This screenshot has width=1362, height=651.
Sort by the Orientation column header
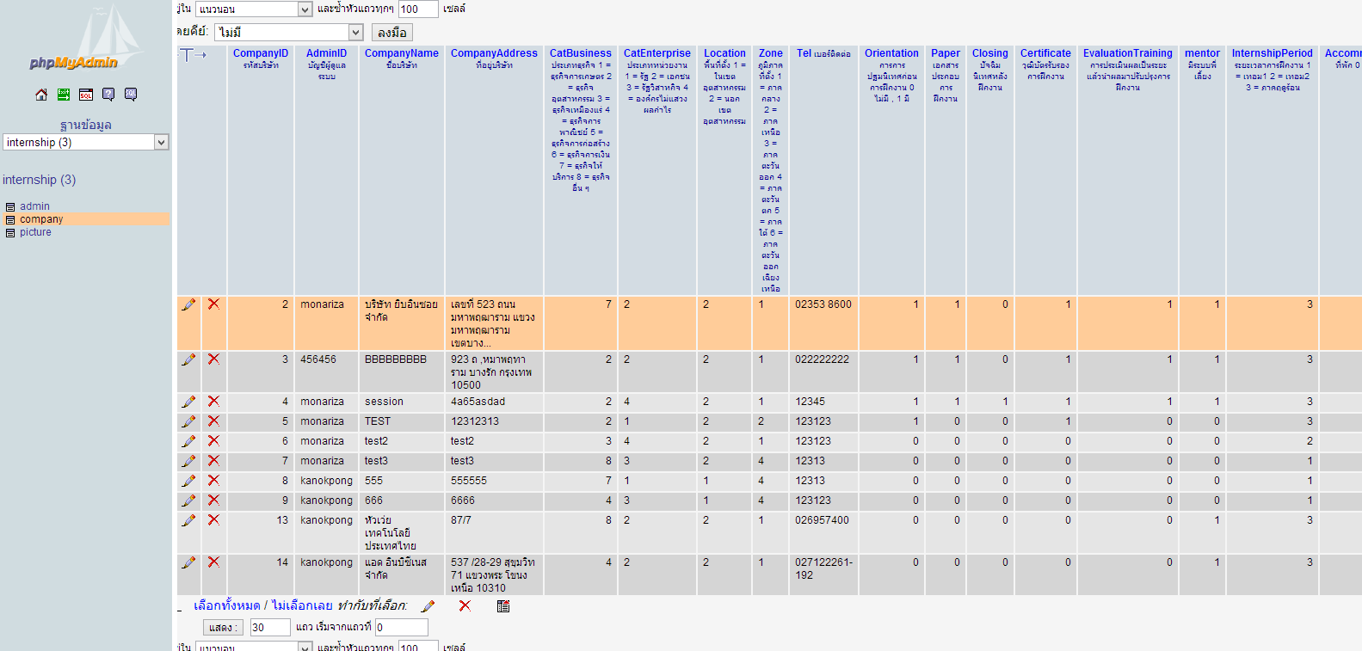(x=891, y=53)
